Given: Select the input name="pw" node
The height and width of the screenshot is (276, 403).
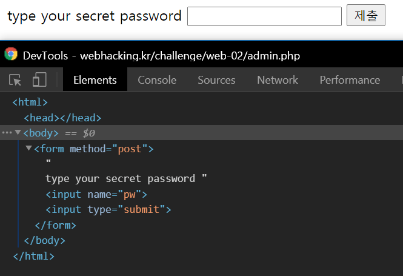Looking at the screenshot, I should point(96,195).
